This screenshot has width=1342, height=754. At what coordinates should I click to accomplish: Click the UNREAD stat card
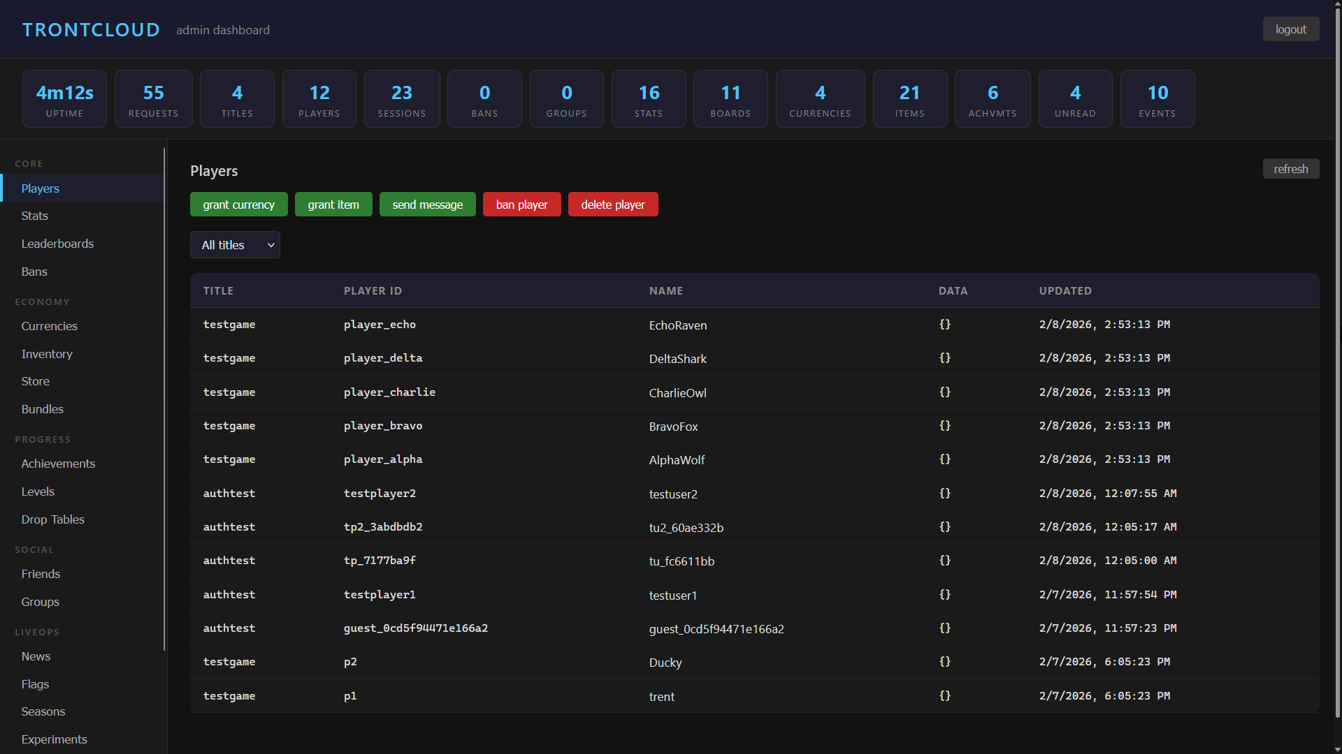(x=1075, y=98)
